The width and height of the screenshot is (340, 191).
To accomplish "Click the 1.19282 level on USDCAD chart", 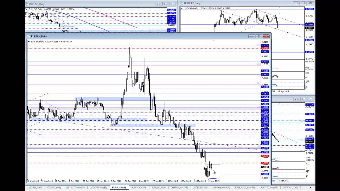I will [x=310, y=40].
